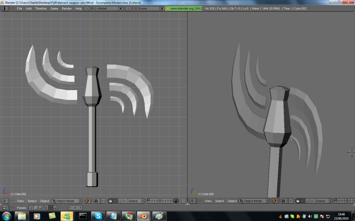355x221 pixels.
Task: Open the Render menu in top bar
Action: coord(67,8)
